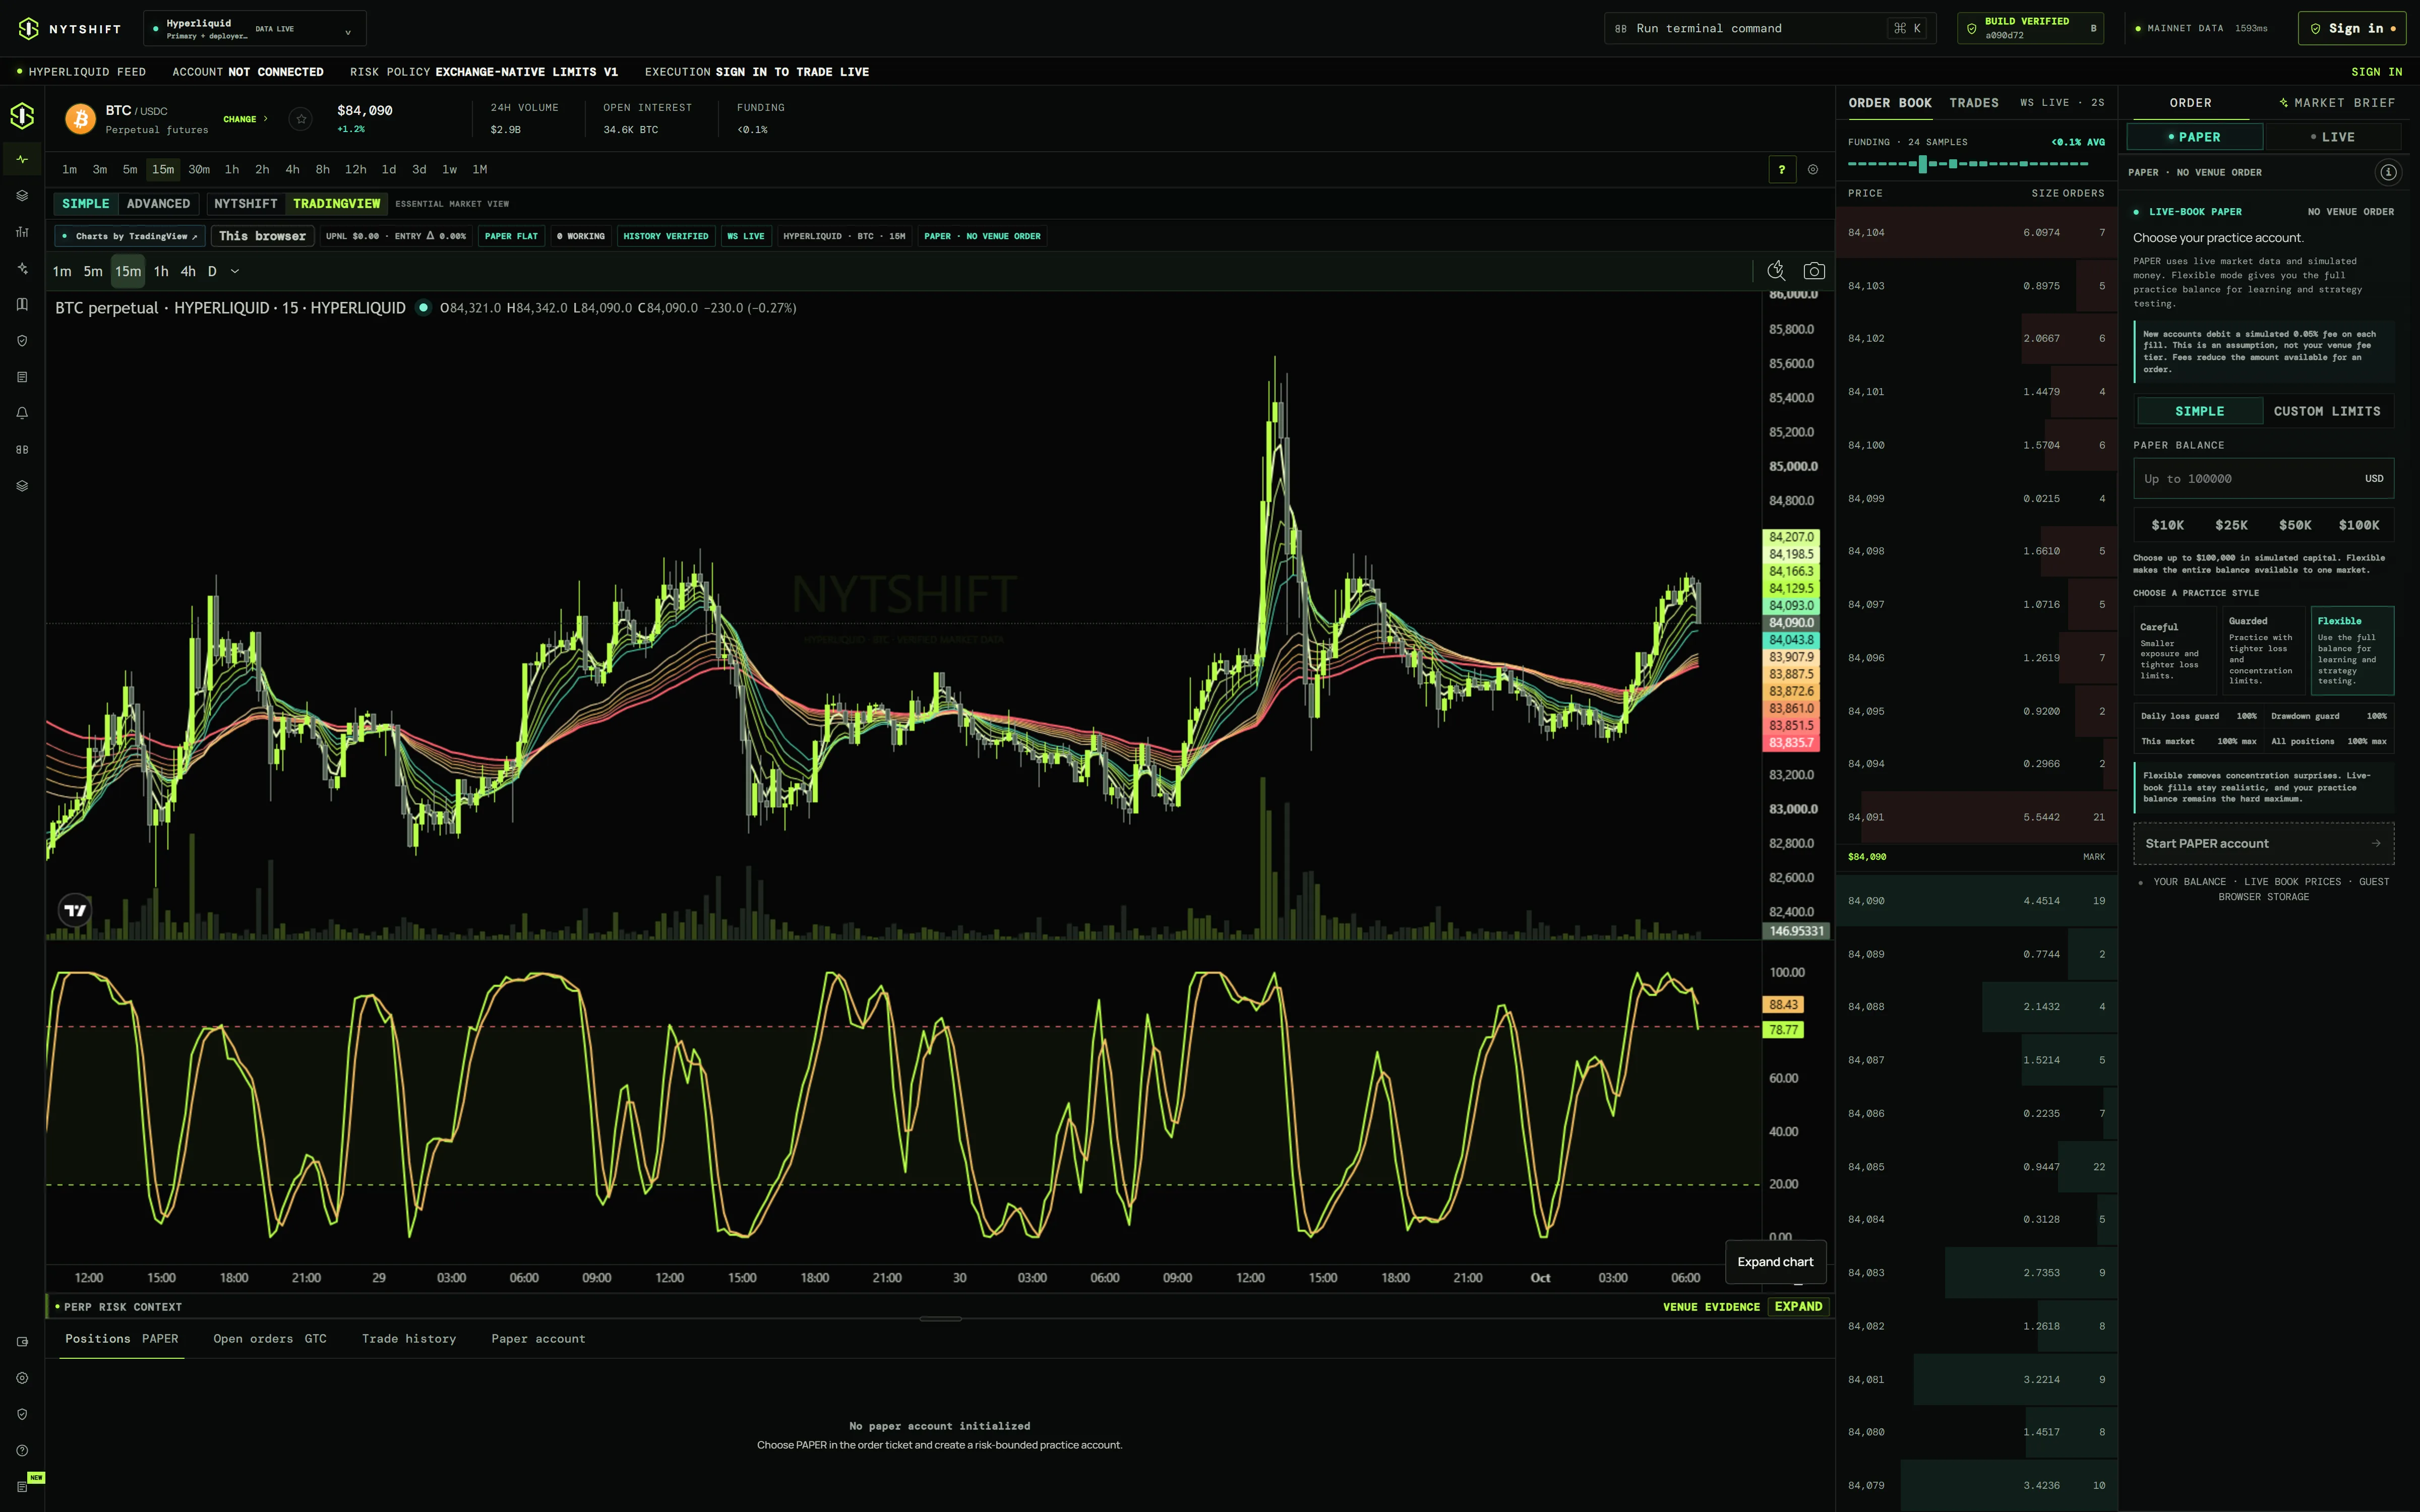Open the MARKET BRIEF tab
This screenshot has height=1512, width=2420.
point(2337,103)
